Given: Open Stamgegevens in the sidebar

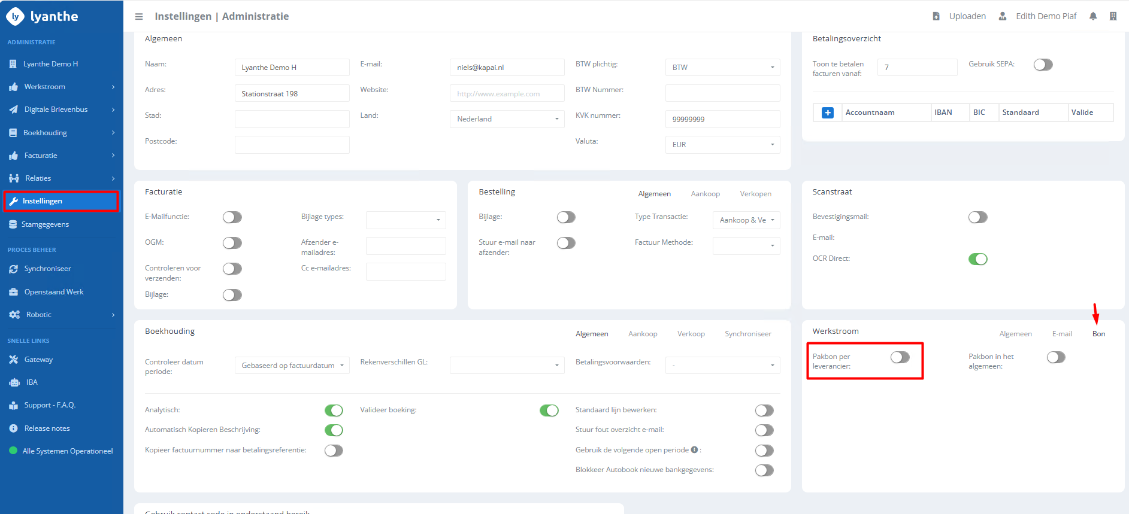Looking at the screenshot, I should tap(45, 224).
